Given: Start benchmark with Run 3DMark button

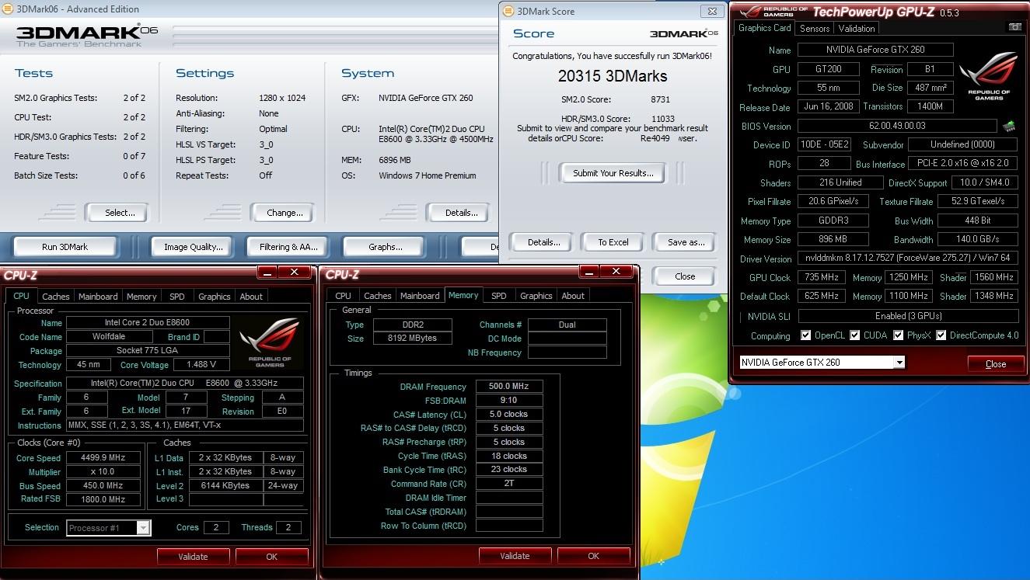Looking at the screenshot, I should click(x=65, y=247).
